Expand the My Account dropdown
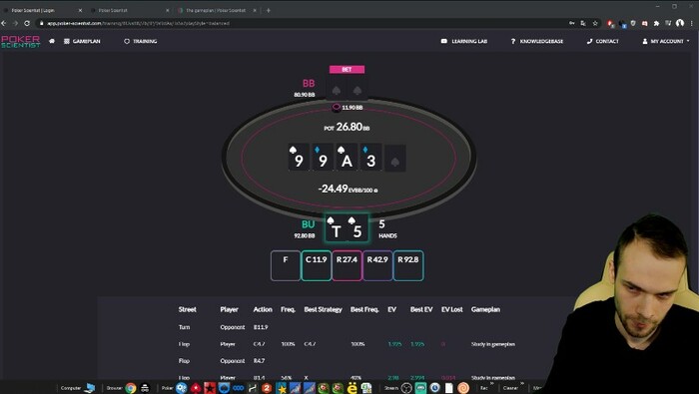 [666, 41]
